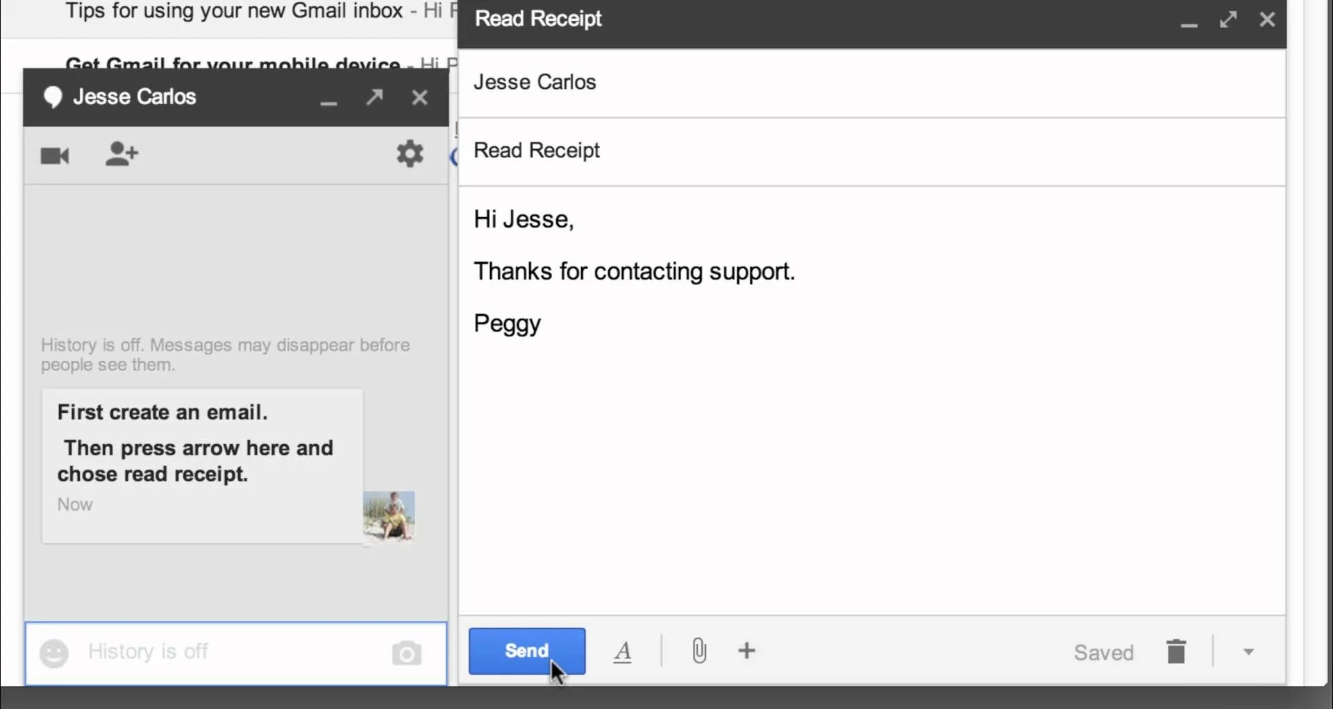Discard the draft with the trash icon
Image resolution: width=1333 pixels, height=709 pixels.
tap(1176, 651)
